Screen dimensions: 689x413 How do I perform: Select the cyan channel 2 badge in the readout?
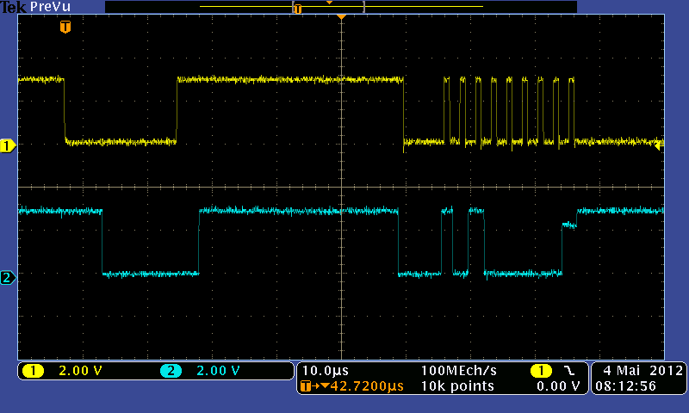tap(171, 372)
